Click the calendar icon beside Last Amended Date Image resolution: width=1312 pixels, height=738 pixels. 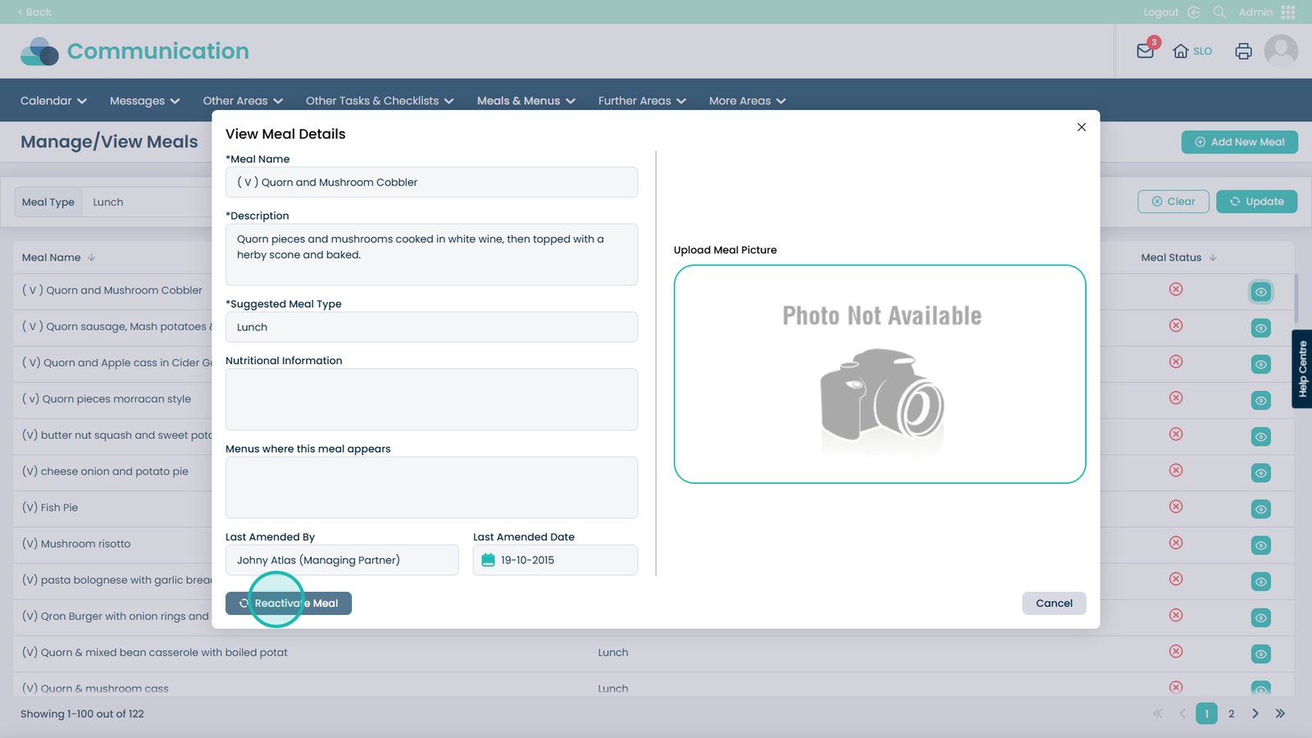pyautogui.click(x=488, y=560)
